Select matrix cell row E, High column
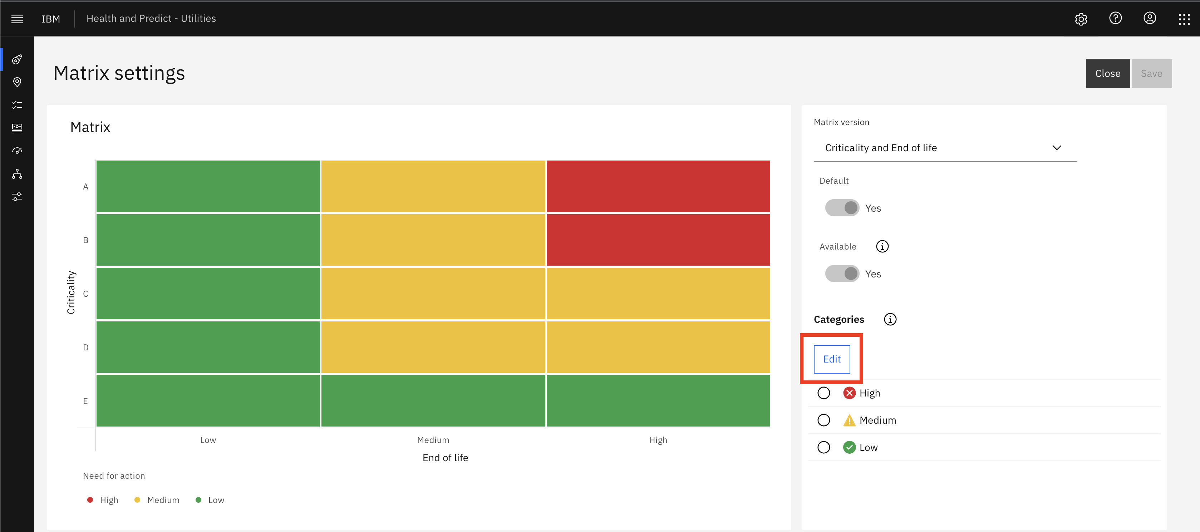This screenshot has height=532, width=1200. pyautogui.click(x=658, y=401)
